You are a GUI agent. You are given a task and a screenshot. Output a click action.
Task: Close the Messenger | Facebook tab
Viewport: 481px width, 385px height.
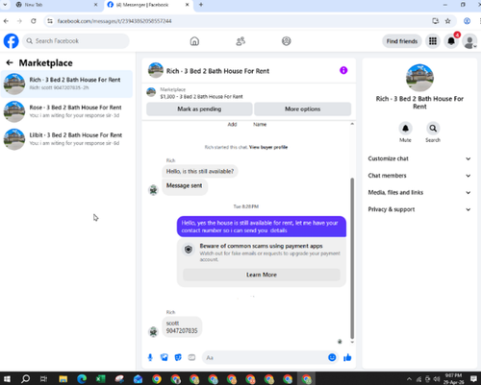point(188,5)
